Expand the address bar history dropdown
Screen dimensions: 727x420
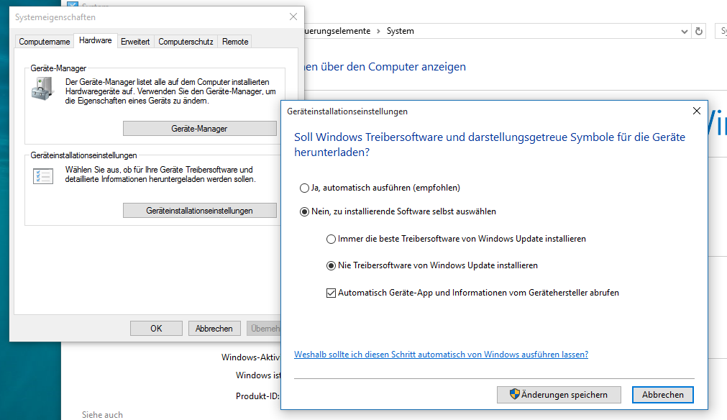pyautogui.click(x=685, y=32)
